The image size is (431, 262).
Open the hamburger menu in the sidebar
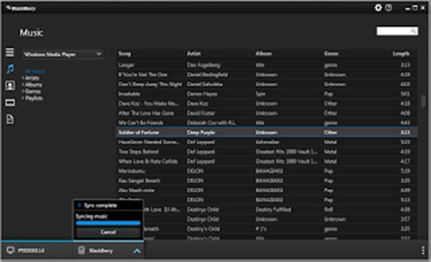10,53
